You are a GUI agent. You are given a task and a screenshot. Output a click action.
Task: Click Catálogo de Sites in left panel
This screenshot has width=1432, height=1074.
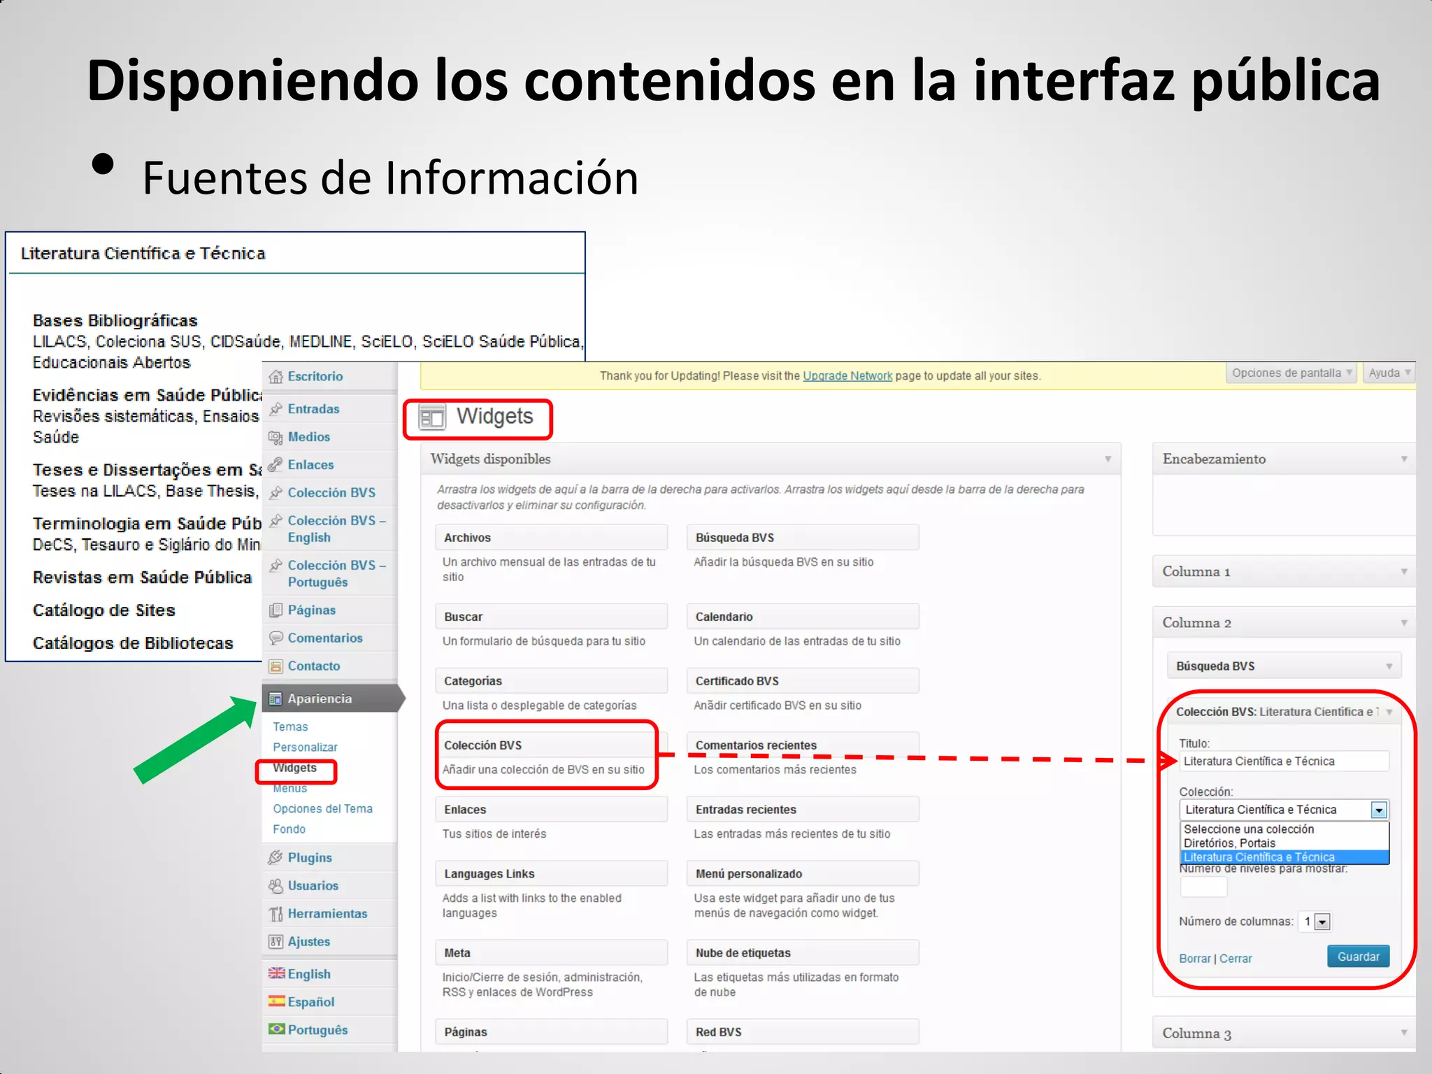(x=103, y=610)
